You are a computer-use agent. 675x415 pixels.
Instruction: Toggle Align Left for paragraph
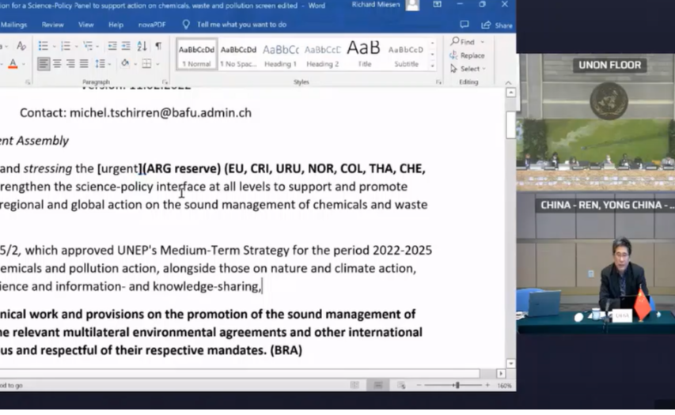(44, 63)
